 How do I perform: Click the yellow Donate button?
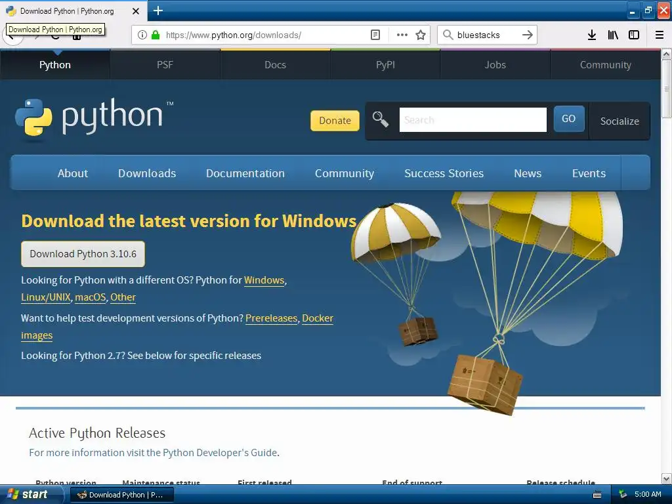[x=335, y=121]
